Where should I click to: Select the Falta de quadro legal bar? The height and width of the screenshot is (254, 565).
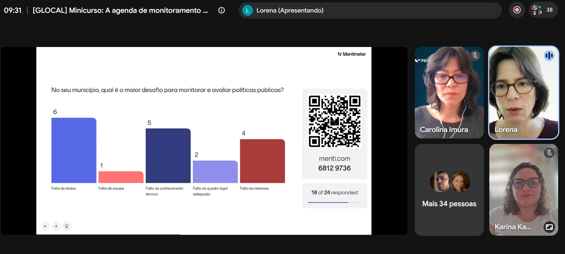pyautogui.click(x=215, y=172)
